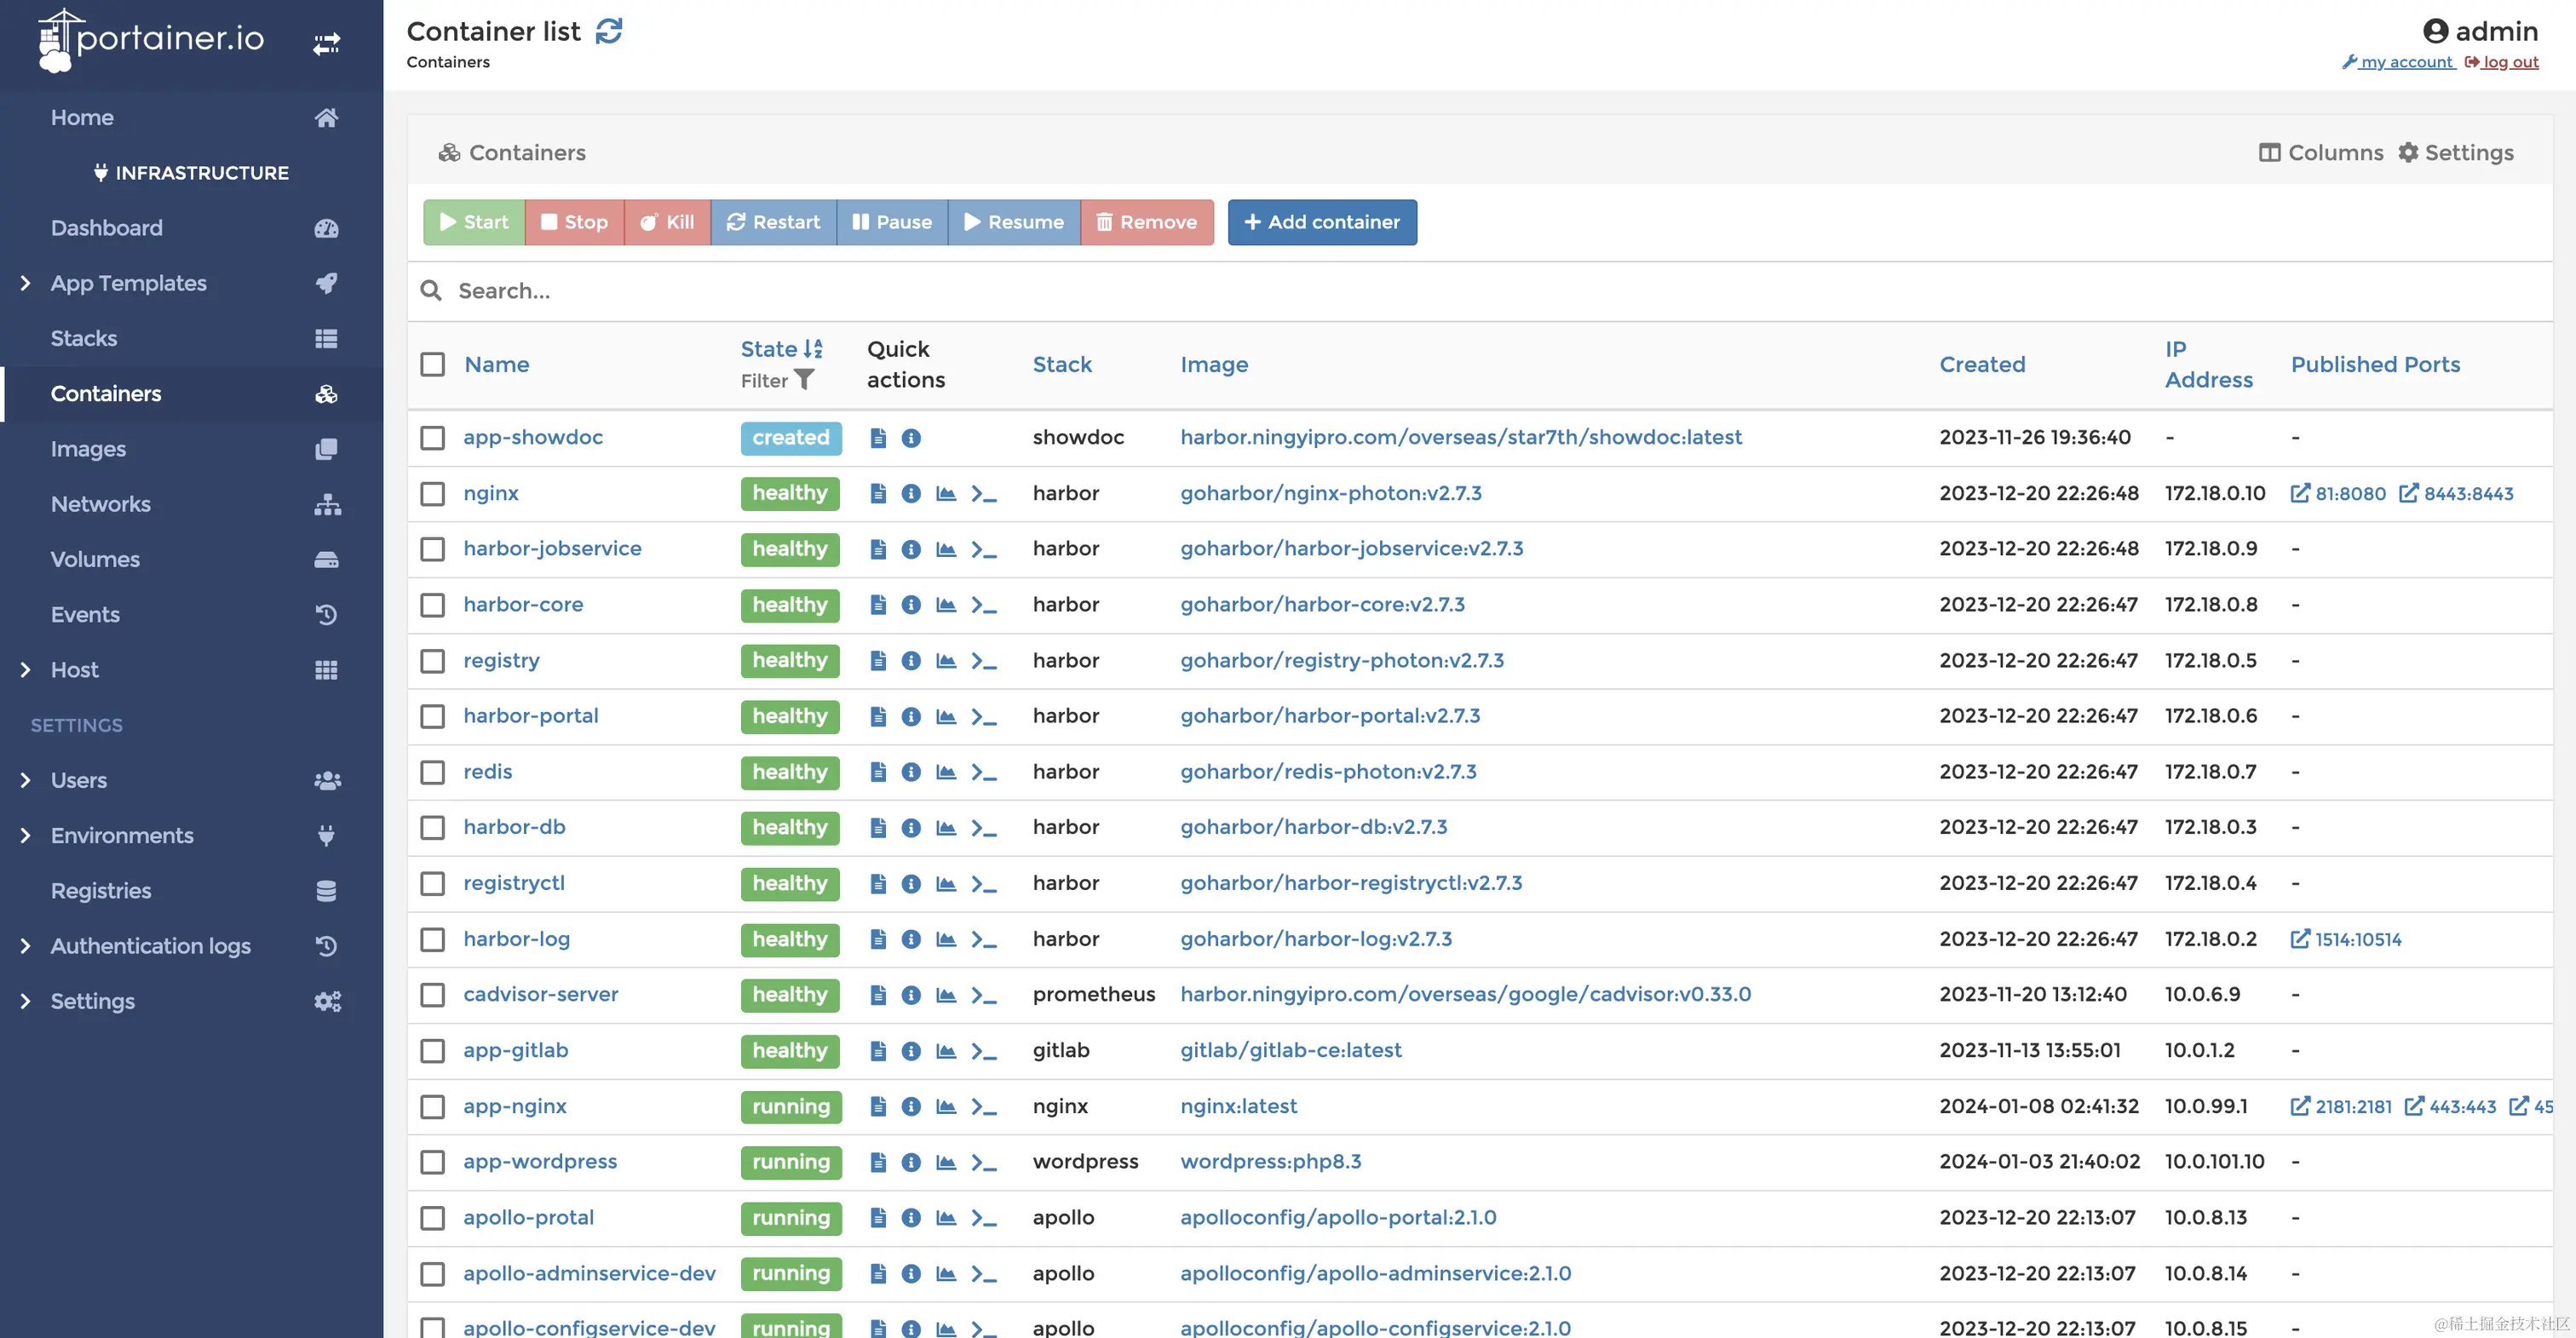Click the State sort order icon
This screenshot has height=1338, width=2576.
pyautogui.click(x=813, y=349)
